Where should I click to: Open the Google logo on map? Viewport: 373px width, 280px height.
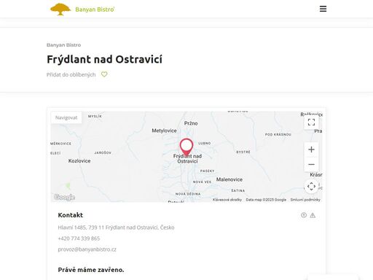pyautogui.click(x=64, y=197)
